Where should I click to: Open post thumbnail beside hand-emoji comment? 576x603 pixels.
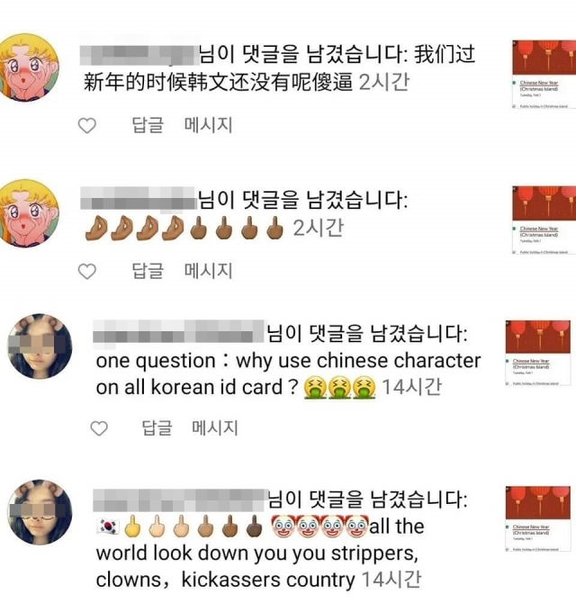tap(544, 220)
